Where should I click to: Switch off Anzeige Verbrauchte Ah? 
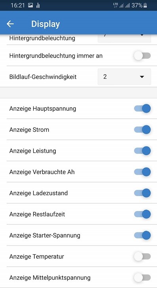click(x=142, y=172)
